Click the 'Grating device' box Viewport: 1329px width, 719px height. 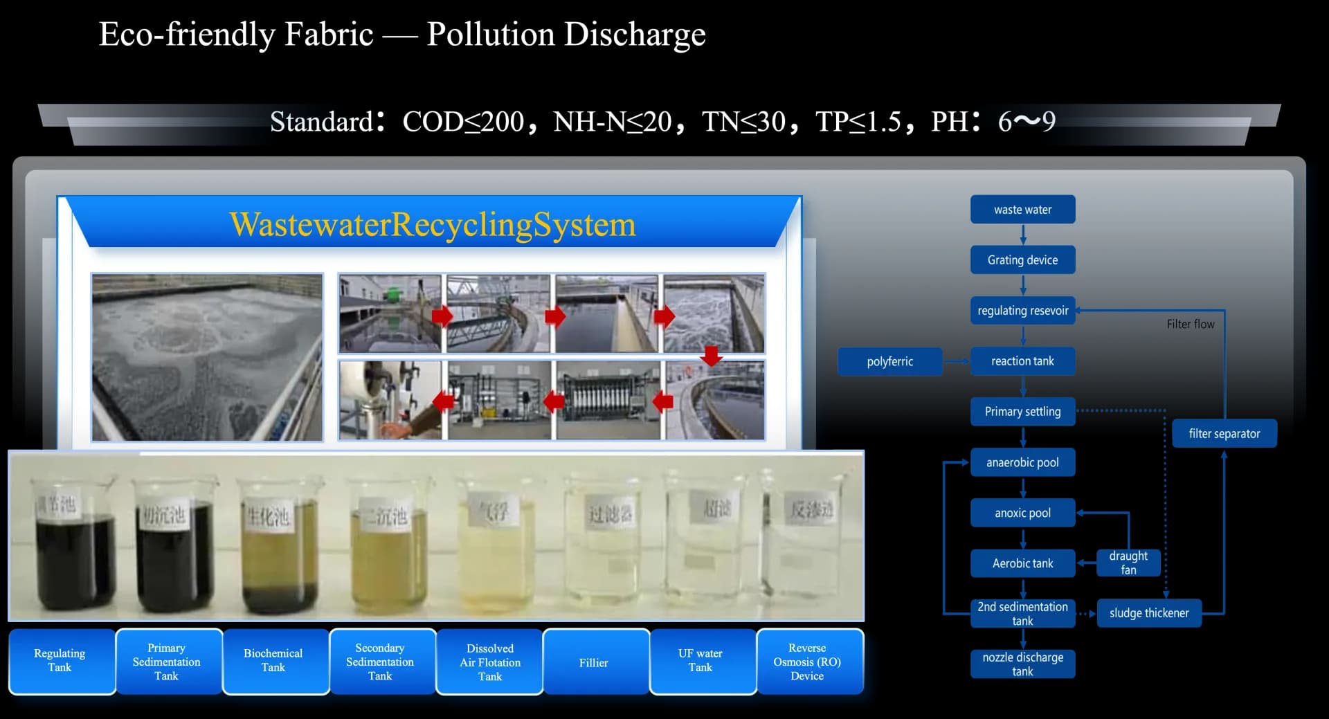pyautogui.click(x=1022, y=260)
